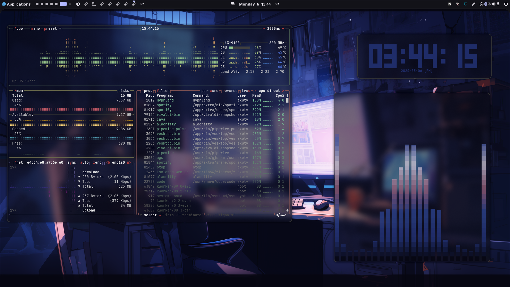Open the file manager folder icon
This screenshot has height=287, width=510.
[94, 4]
